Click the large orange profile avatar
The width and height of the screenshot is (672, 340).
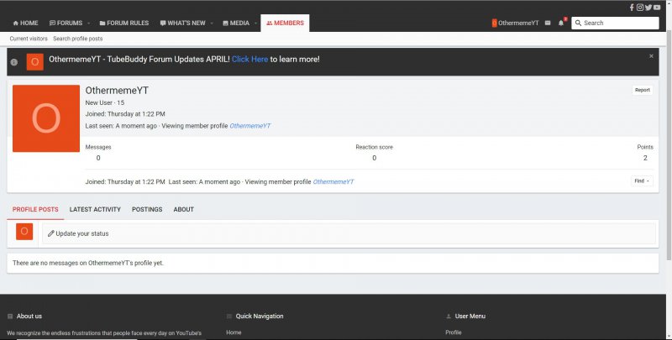45,118
